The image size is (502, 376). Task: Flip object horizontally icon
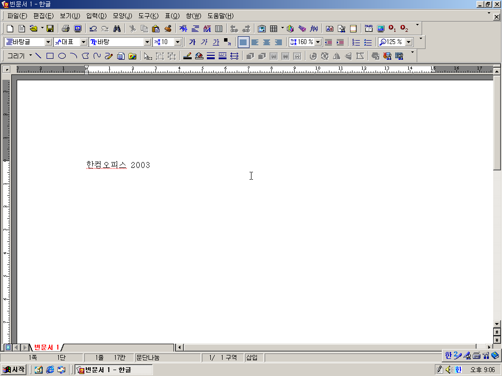pos(336,56)
